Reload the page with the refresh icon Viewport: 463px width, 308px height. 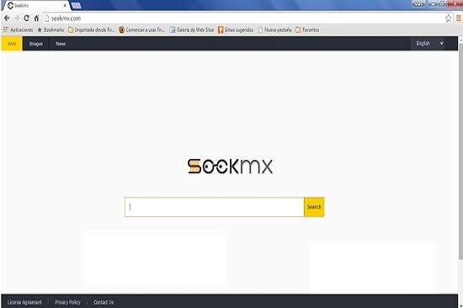click(27, 19)
